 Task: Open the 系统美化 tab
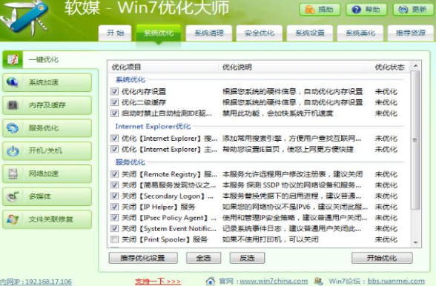point(360,33)
